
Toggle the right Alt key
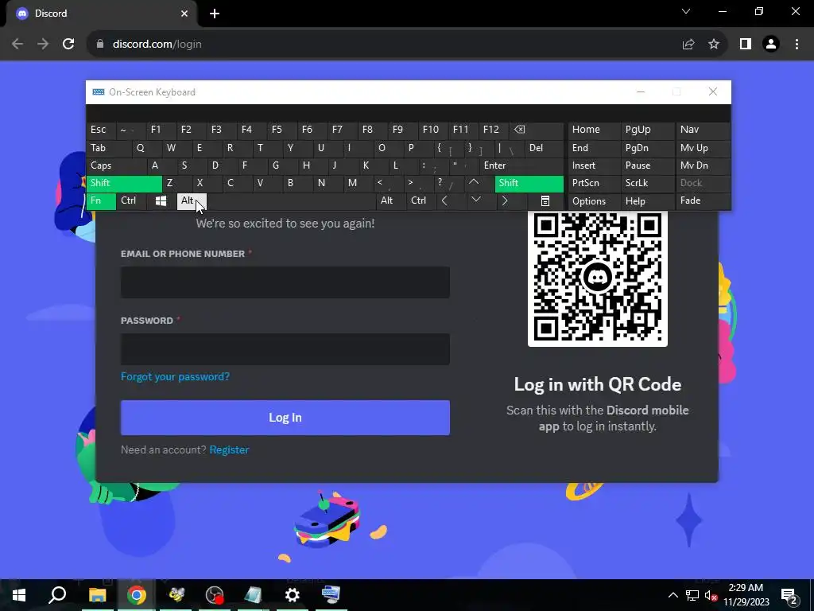pyautogui.click(x=391, y=201)
